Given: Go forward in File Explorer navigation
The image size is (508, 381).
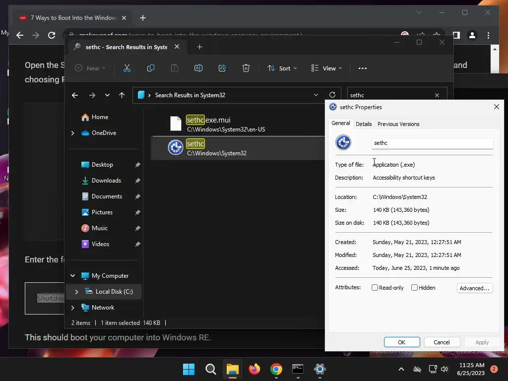Looking at the screenshot, I should (92, 95).
